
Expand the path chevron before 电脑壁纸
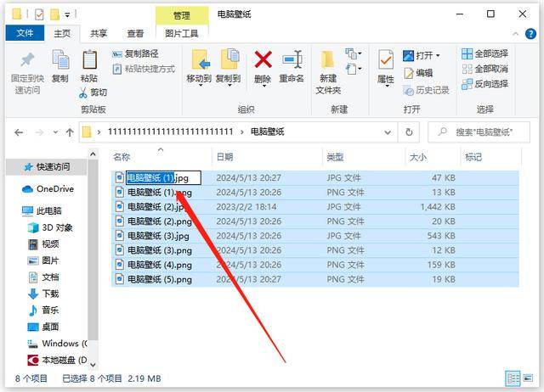click(x=241, y=132)
